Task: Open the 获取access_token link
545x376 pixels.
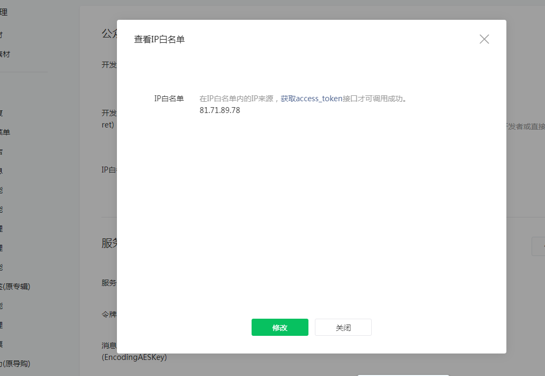Action: coord(311,99)
